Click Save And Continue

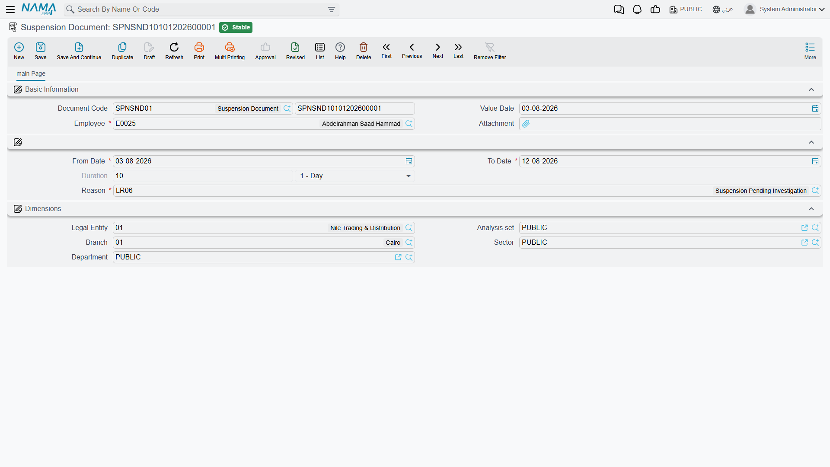tap(79, 51)
